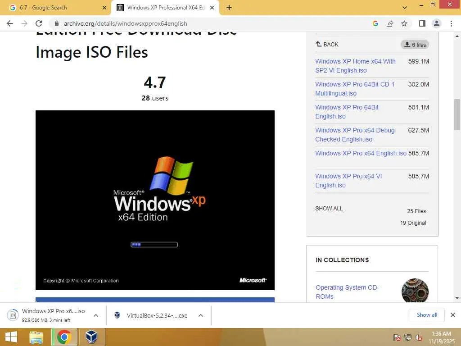Click the 25 Files count
The width and height of the screenshot is (461, 346).
416,211
